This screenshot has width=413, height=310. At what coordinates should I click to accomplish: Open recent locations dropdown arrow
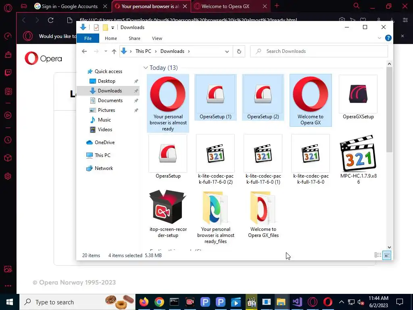pyautogui.click(x=106, y=51)
